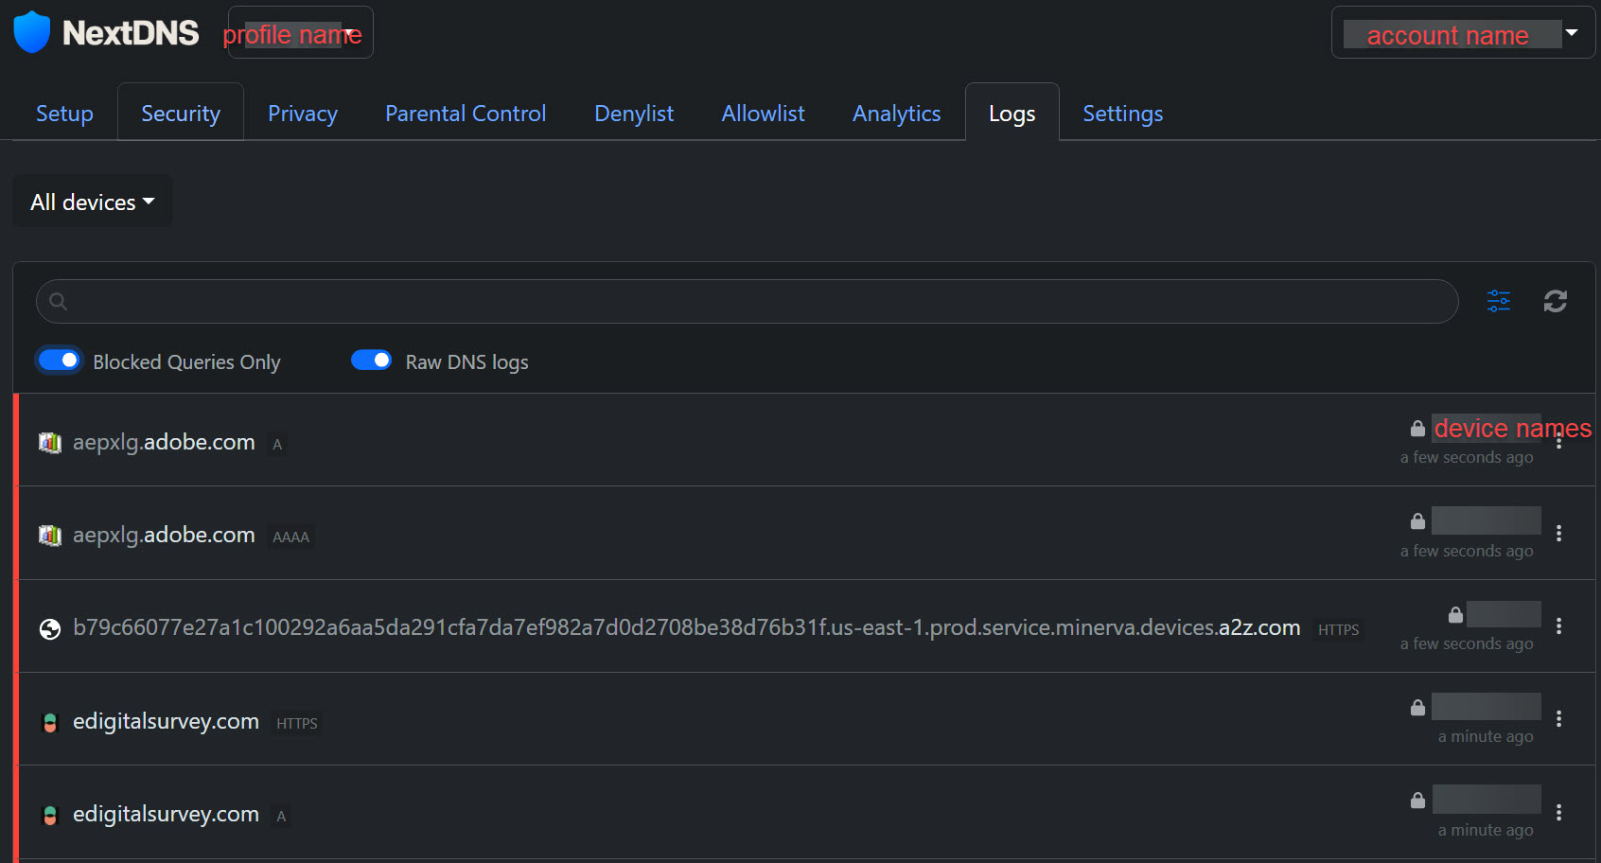Click the long minerva.devices.a2z.com domain name

[x=686, y=627]
